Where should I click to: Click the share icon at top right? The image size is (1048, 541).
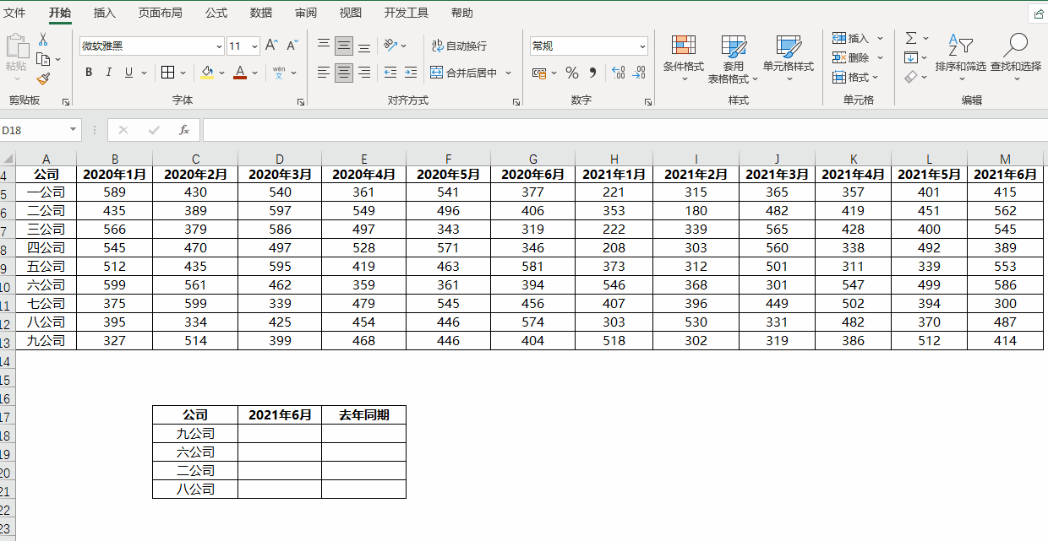coord(1038,14)
